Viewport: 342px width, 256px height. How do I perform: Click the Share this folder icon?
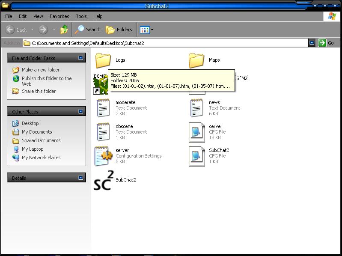pos(15,91)
